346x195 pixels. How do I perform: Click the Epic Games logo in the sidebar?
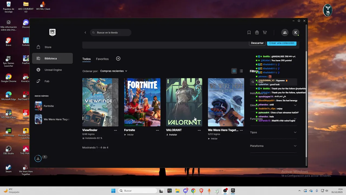tap(52, 32)
